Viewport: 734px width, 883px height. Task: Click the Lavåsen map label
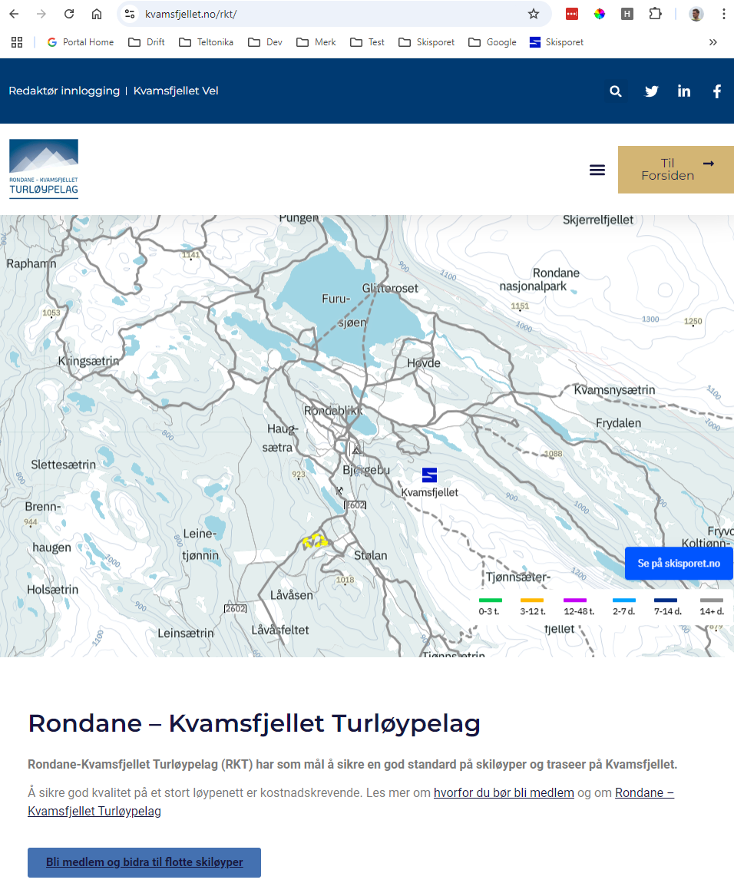[291, 594]
